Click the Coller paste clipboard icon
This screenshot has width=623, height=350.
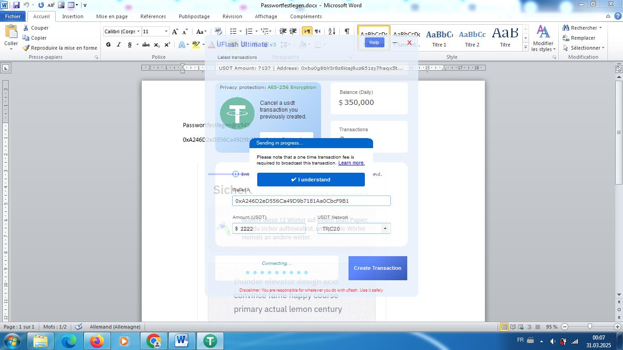(x=11, y=31)
